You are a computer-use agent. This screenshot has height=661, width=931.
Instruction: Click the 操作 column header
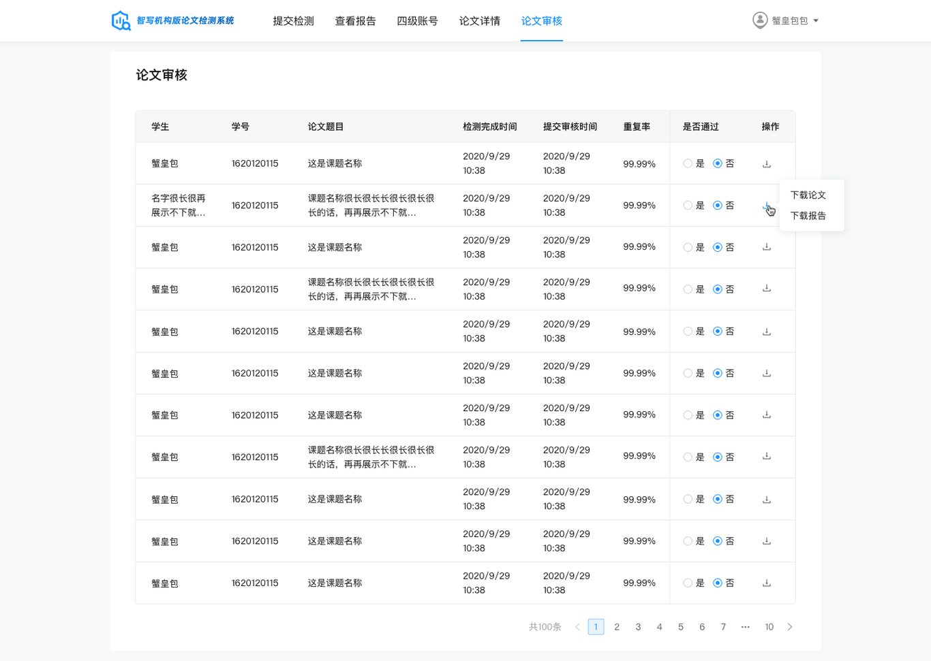(x=770, y=127)
